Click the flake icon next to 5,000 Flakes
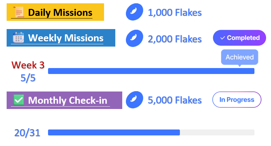 point(134,100)
